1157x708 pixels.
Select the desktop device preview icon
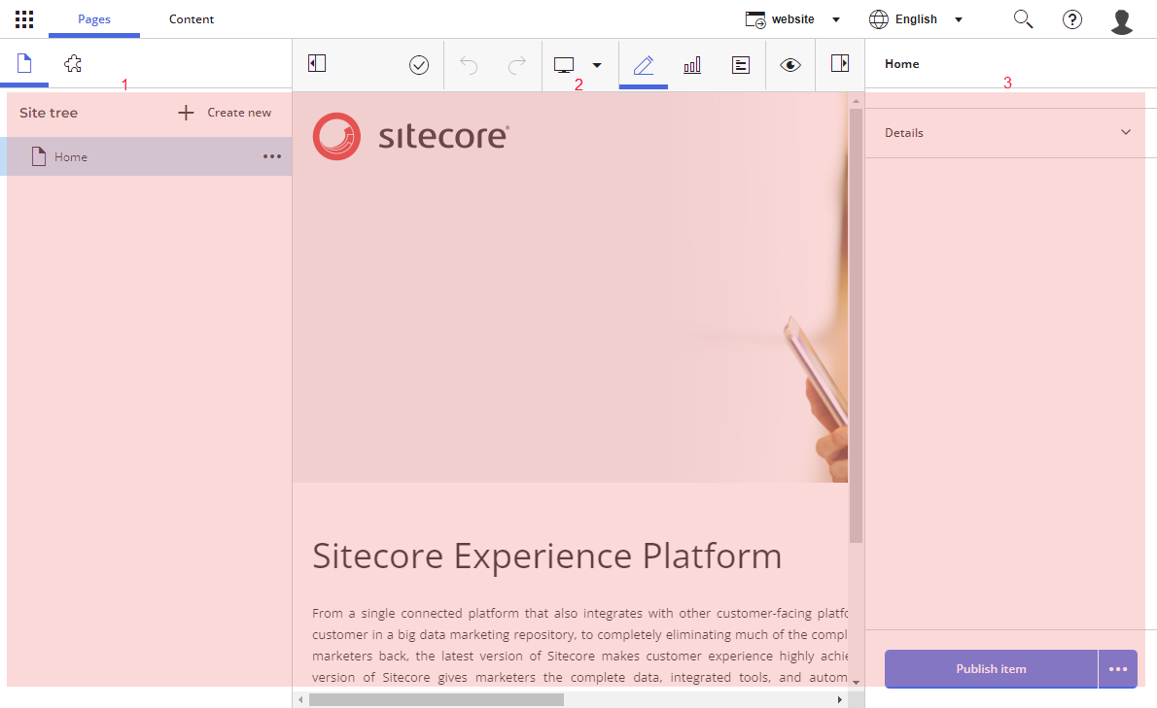(x=564, y=65)
